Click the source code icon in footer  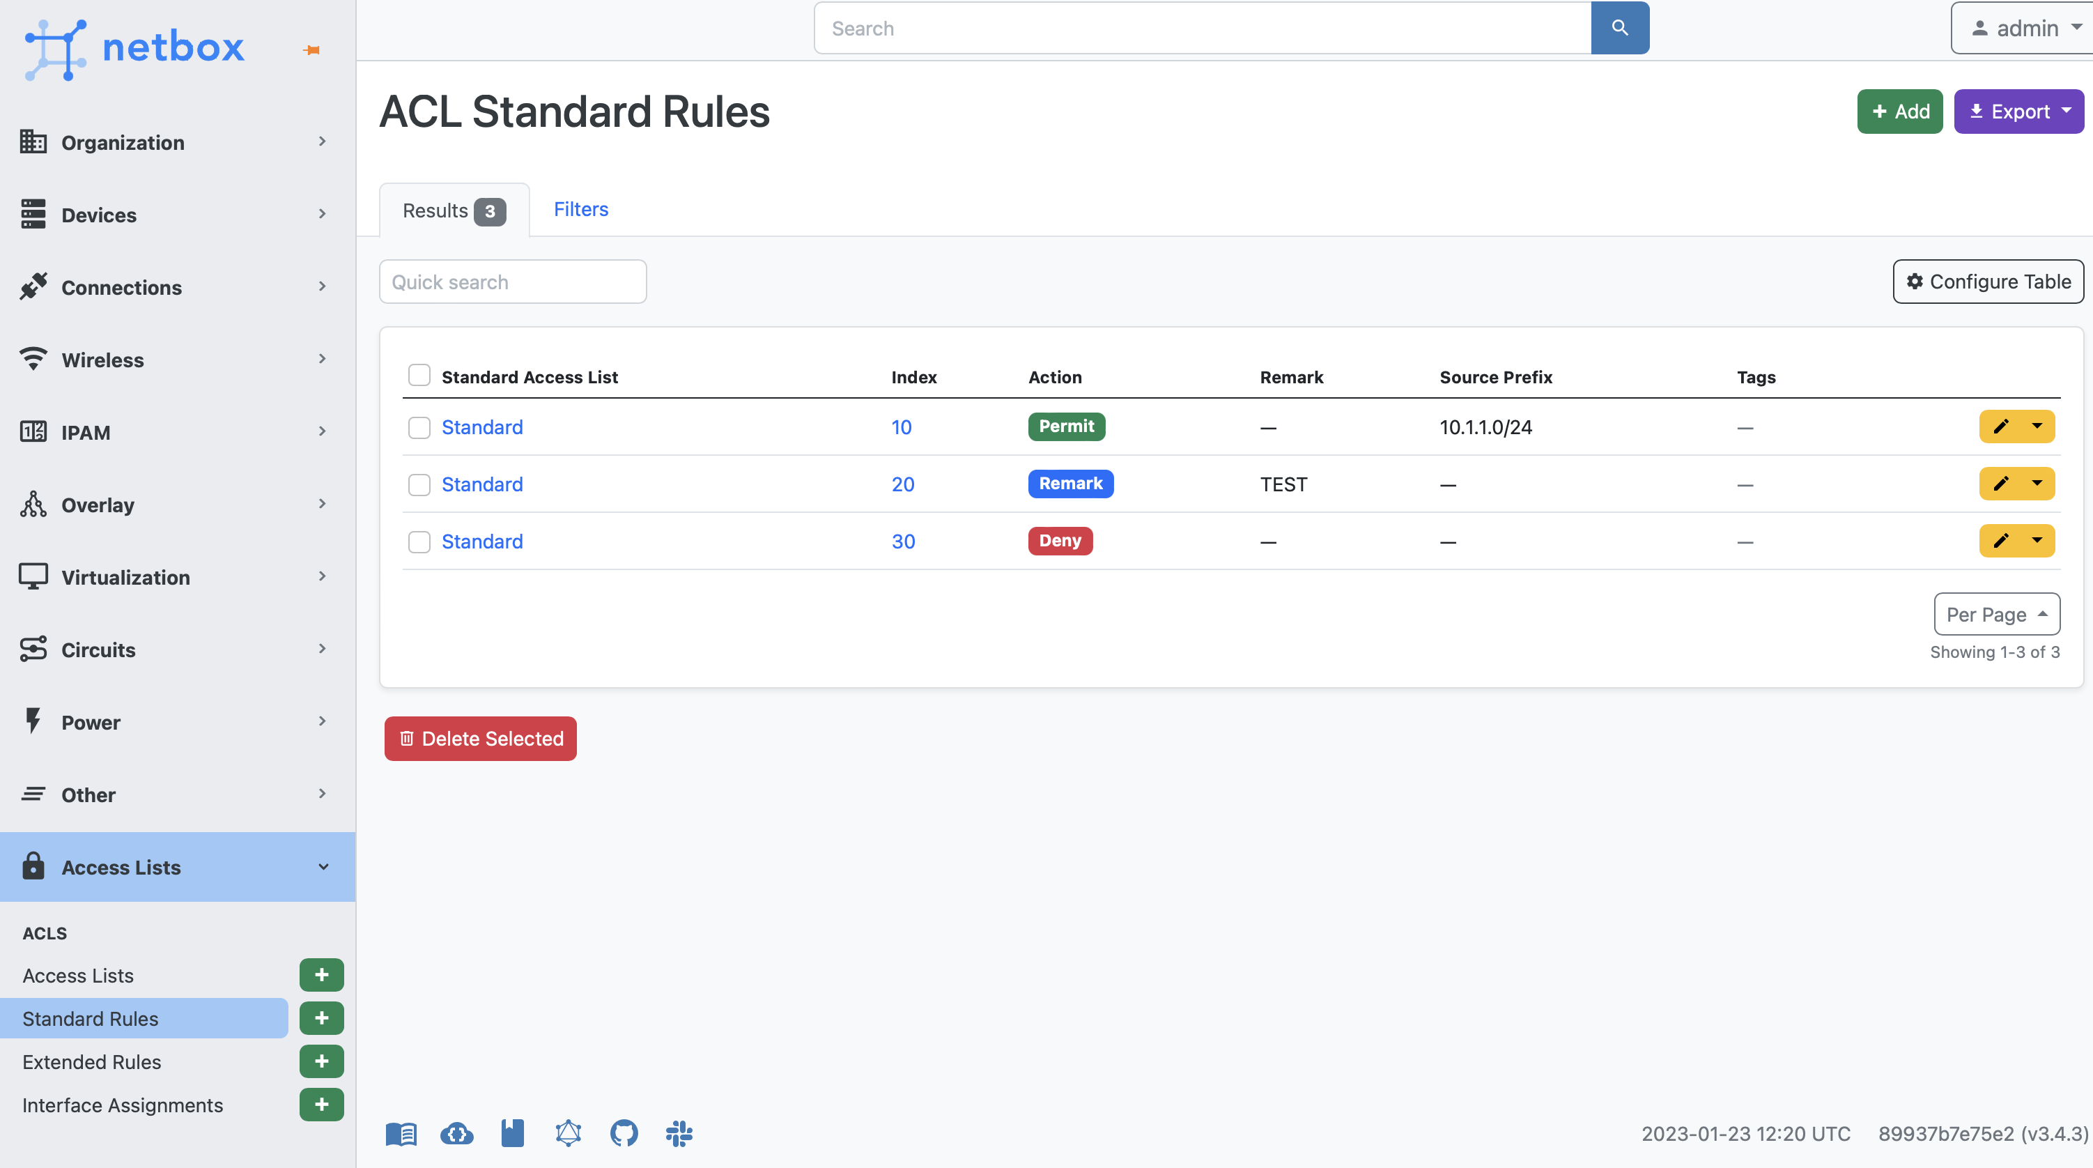click(x=622, y=1133)
